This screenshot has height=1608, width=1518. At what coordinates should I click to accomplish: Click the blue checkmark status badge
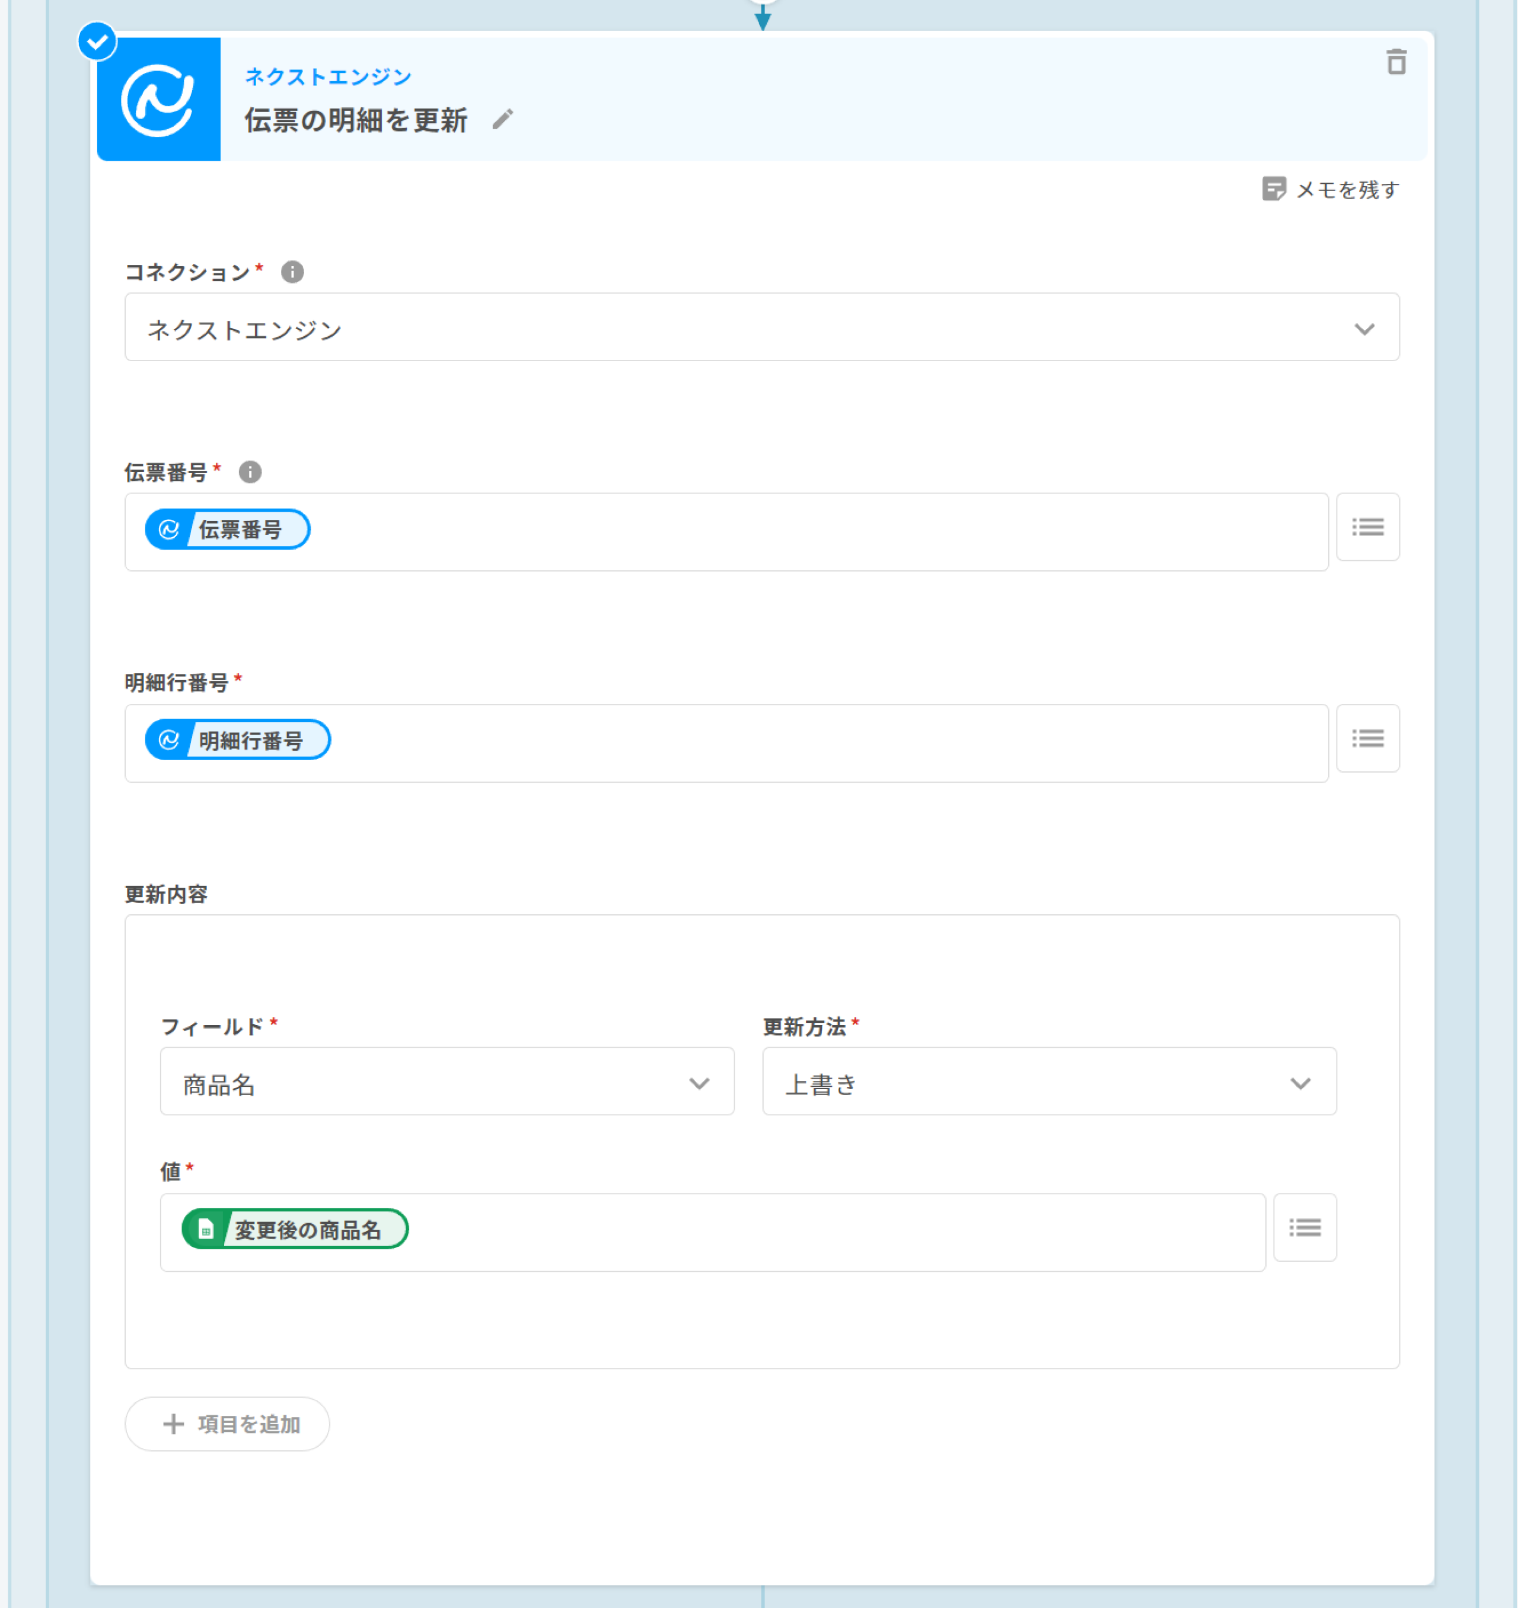(x=97, y=42)
